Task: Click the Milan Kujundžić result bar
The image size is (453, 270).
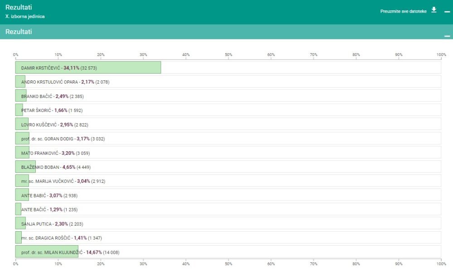Action: click(47, 251)
